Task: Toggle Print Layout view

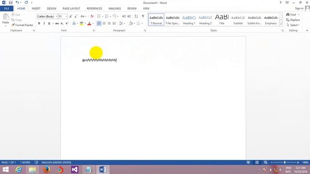Action: point(257,162)
